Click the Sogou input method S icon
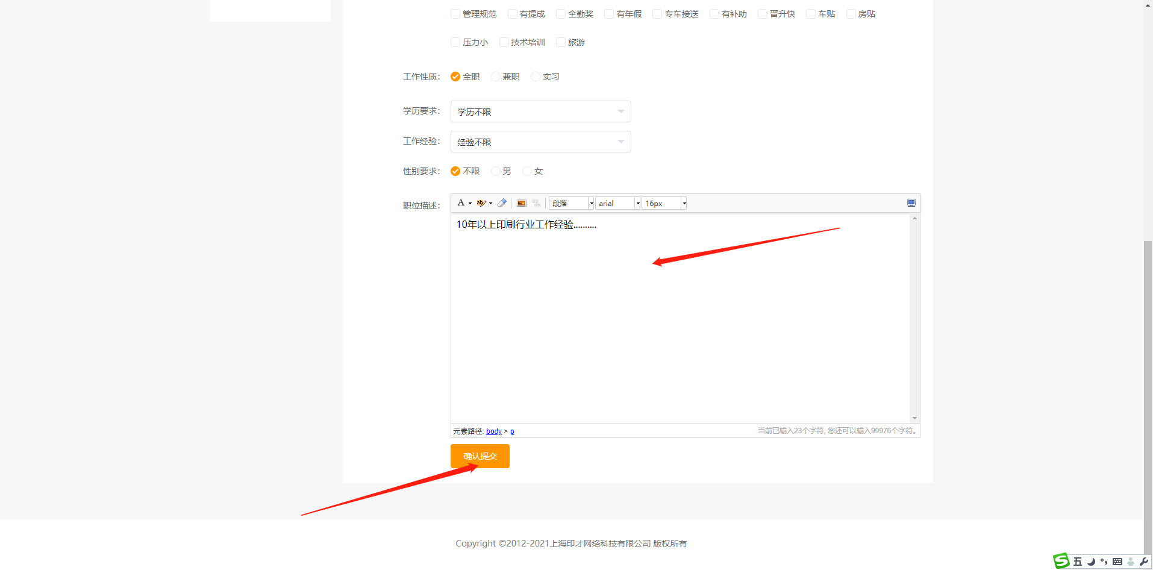 click(x=1061, y=561)
